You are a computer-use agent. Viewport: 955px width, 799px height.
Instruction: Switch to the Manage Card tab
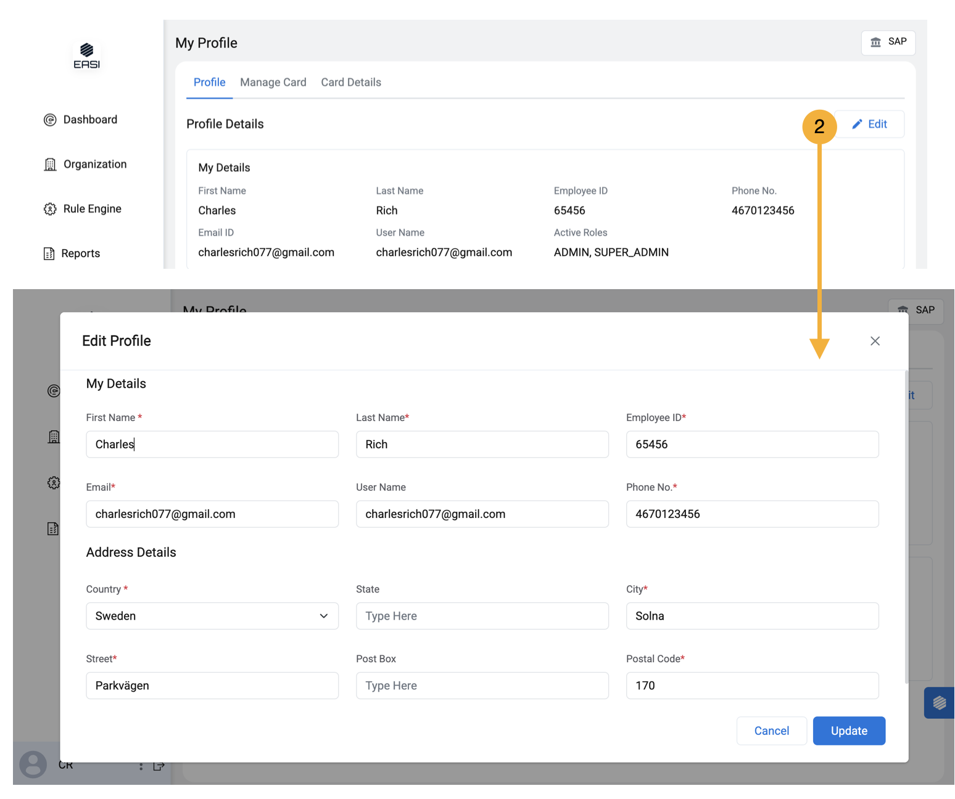pos(273,83)
